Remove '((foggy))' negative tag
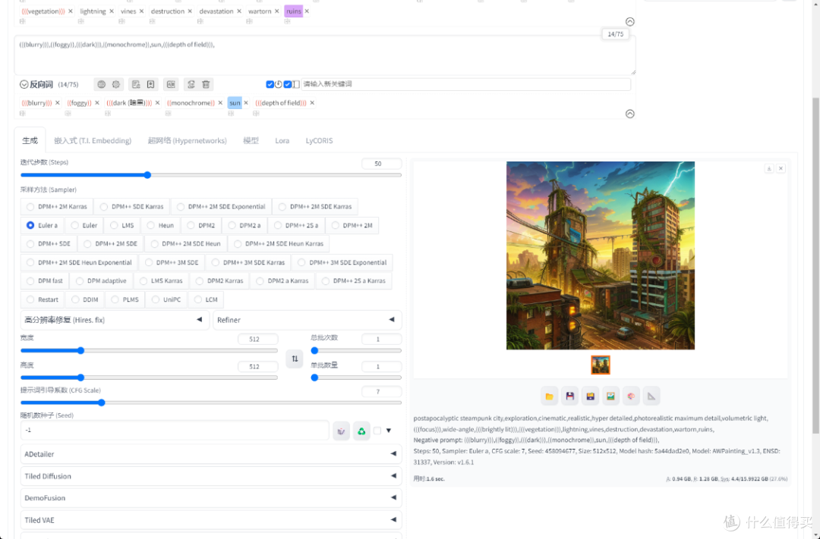The image size is (820, 539). click(x=97, y=103)
